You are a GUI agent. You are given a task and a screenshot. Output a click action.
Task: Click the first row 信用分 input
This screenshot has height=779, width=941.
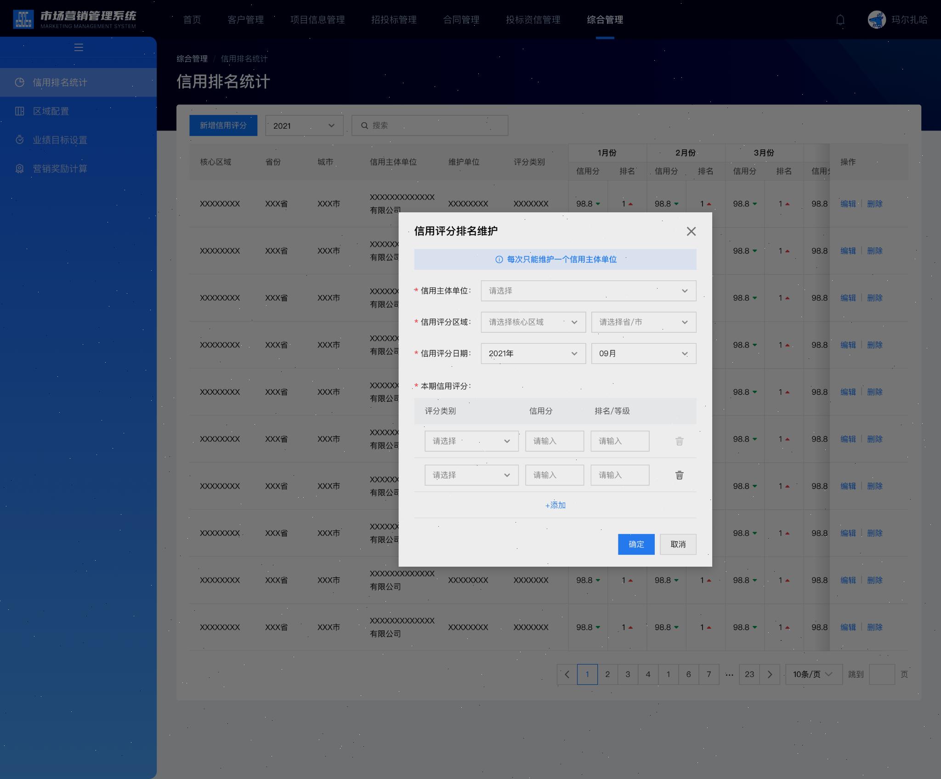tap(555, 441)
